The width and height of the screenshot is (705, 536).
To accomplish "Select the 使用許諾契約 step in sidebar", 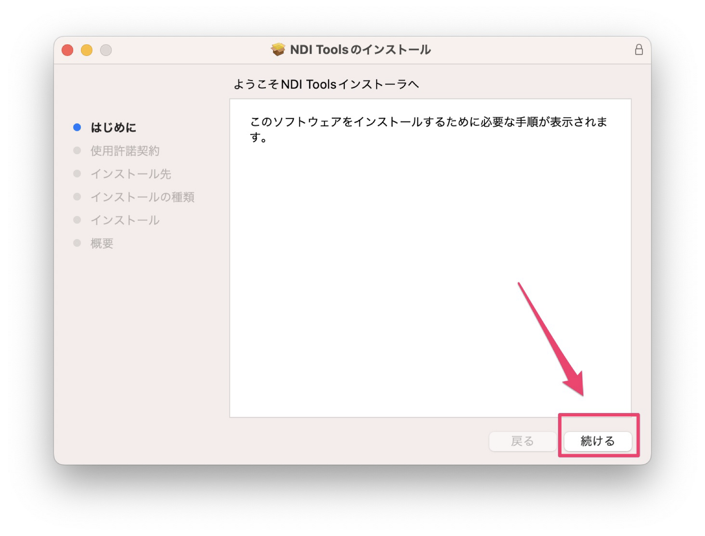I will coord(125,151).
